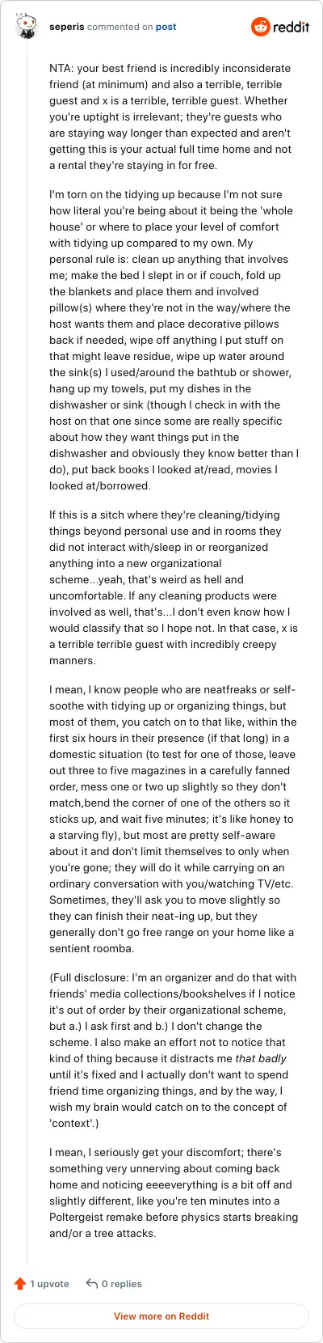Click the reply arrow icon
This screenshot has height=1343, width=323.
click(x=92, y=1283)
